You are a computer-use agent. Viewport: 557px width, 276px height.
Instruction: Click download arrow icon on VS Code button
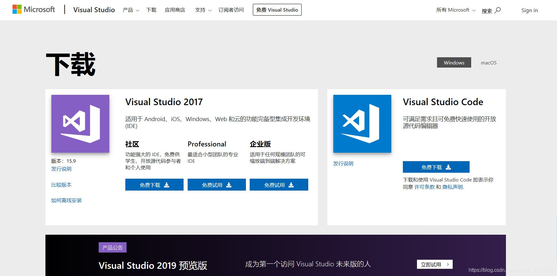point(449,167)
